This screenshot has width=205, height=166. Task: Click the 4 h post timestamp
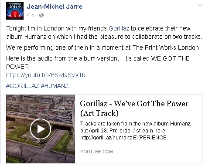[31, 15]
